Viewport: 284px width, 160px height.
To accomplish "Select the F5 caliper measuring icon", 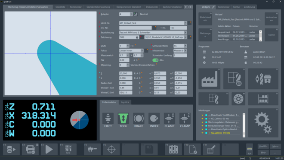I will (x=93, y=149).
